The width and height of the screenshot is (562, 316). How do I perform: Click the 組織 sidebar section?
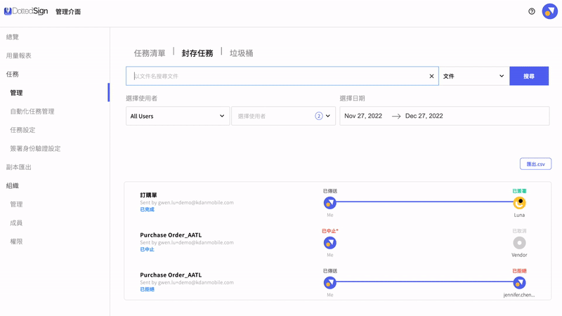click(x=13, y=185)
